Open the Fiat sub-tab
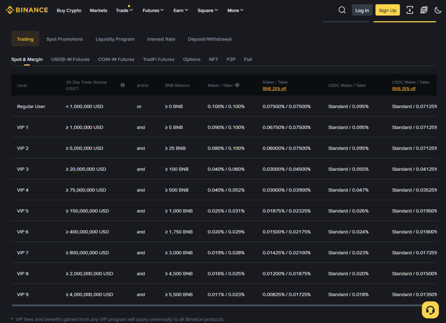This screenshot has height=323, width=446. pos(248,59)
